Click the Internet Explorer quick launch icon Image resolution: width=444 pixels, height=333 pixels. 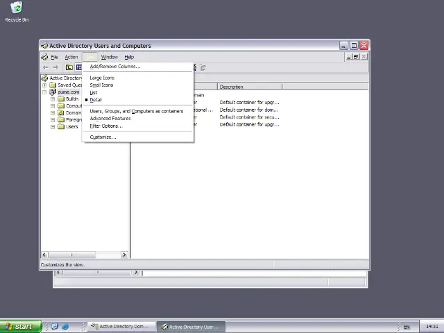[x=65, y=326]
